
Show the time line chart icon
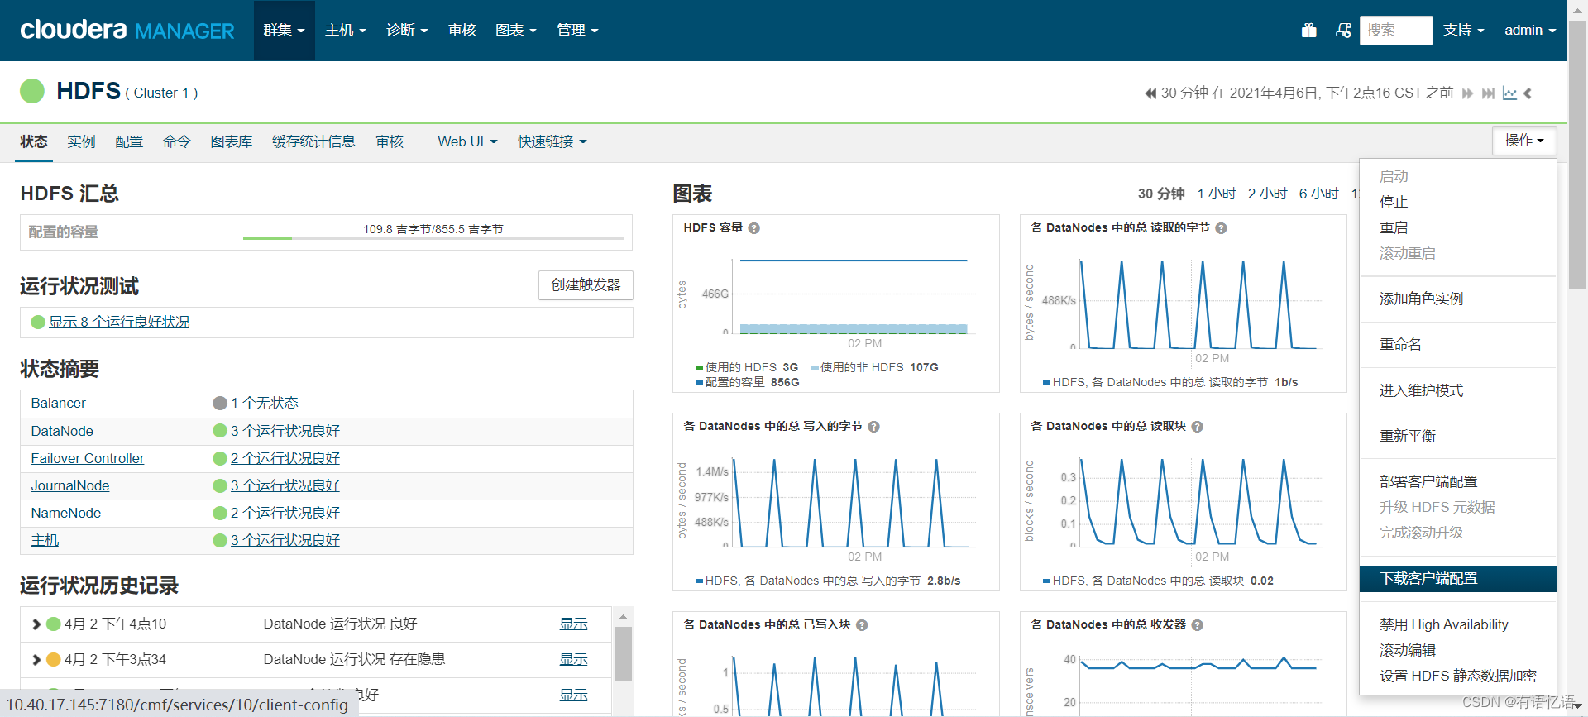pyautogui.click(x=1509, y=93)
